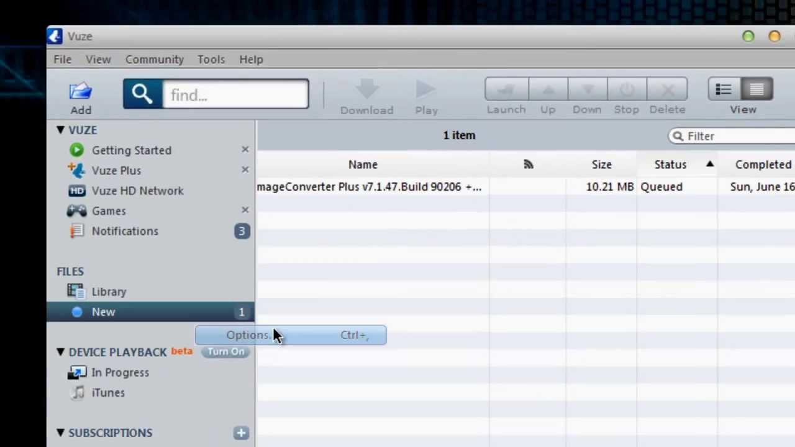
Task: Select the New item in Files section
Action: point(150,312)
